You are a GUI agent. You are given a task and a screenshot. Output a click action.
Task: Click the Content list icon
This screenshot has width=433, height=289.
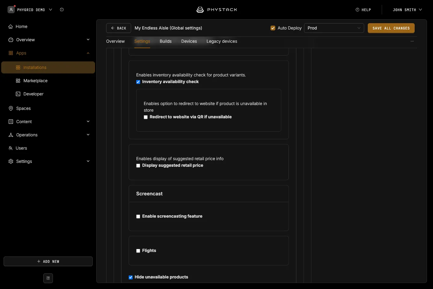click(11, 122)
